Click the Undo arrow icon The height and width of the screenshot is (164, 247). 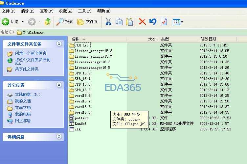point(153,22)
